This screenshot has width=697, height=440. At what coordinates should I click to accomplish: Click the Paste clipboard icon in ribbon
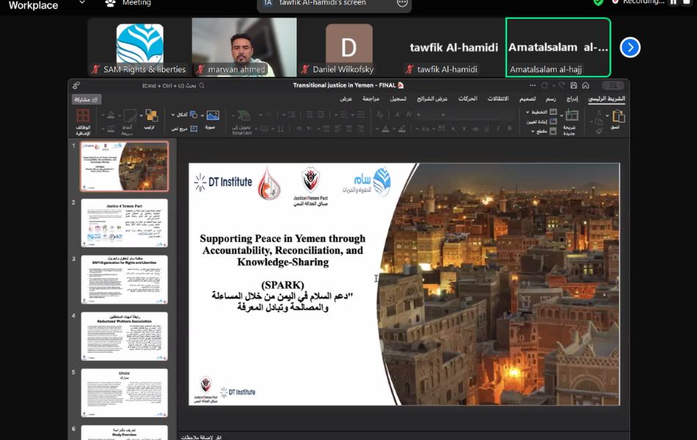pyautogui.click(x=618, y=117)
